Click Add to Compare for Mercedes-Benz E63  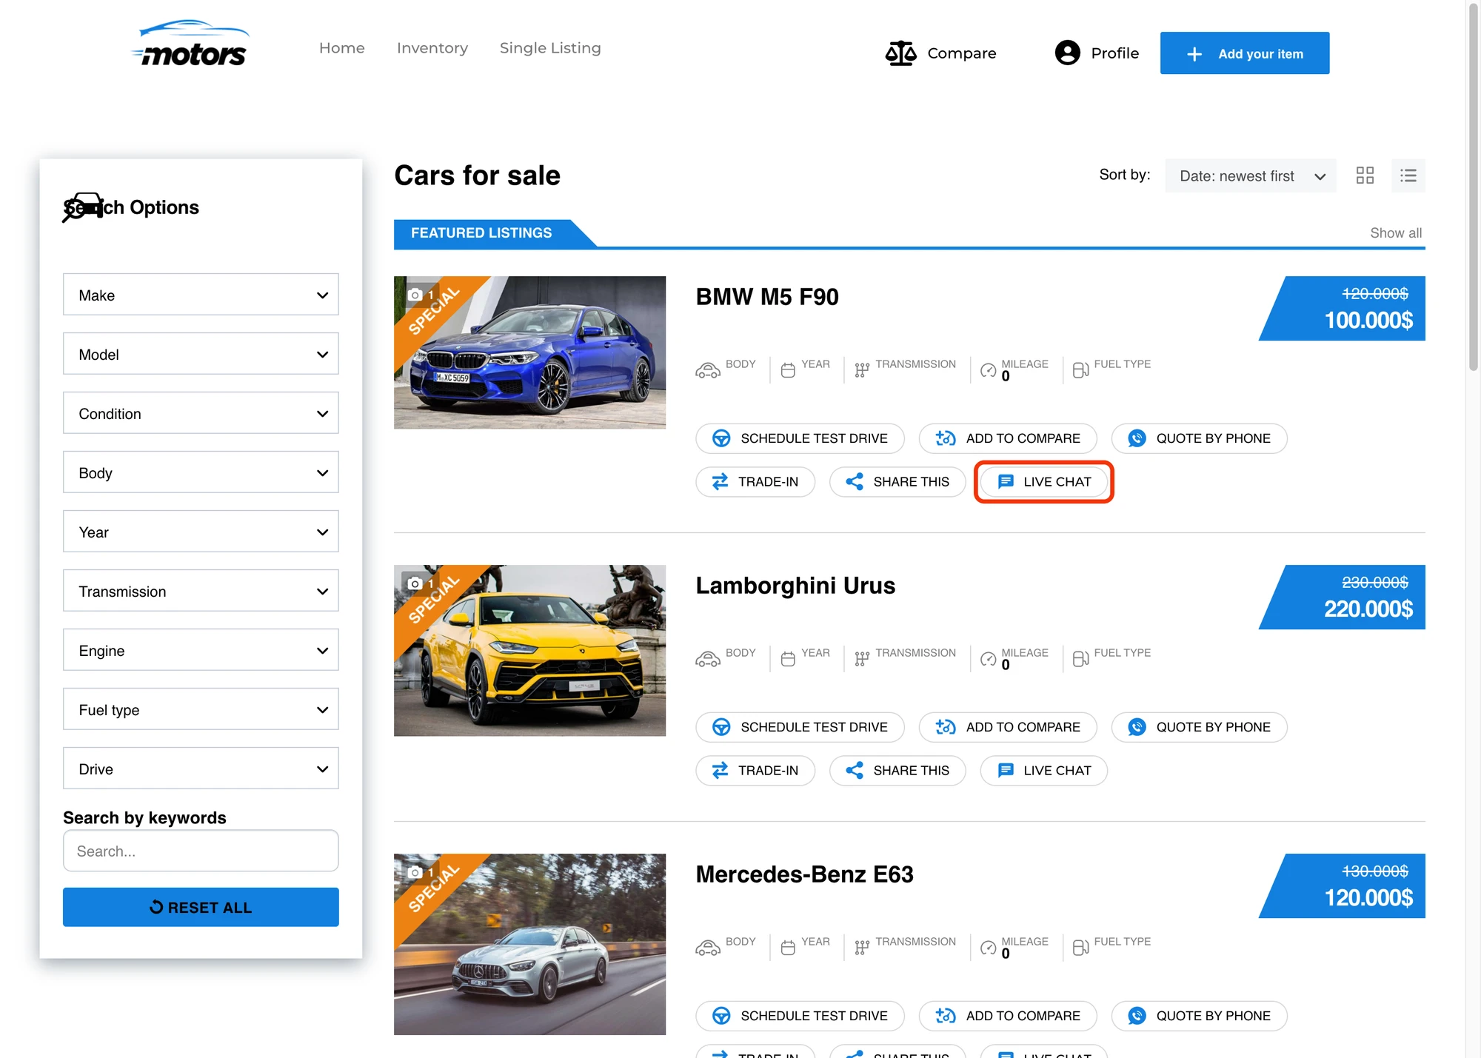(x=1008, y=1016)
